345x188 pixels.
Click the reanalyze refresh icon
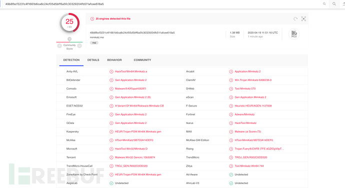295,19
